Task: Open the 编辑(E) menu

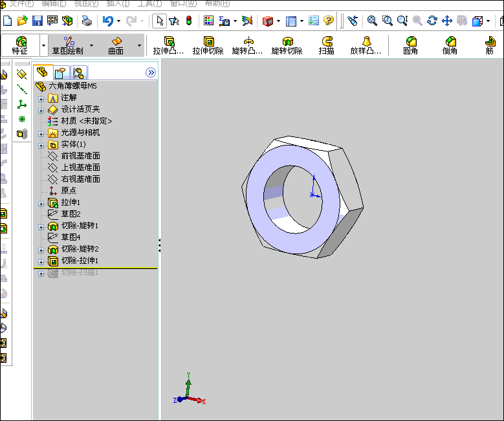Action: (x=54, y=3)
